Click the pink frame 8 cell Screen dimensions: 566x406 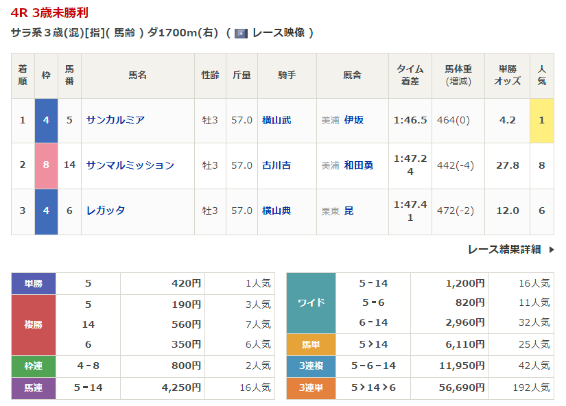click(46, 165)
